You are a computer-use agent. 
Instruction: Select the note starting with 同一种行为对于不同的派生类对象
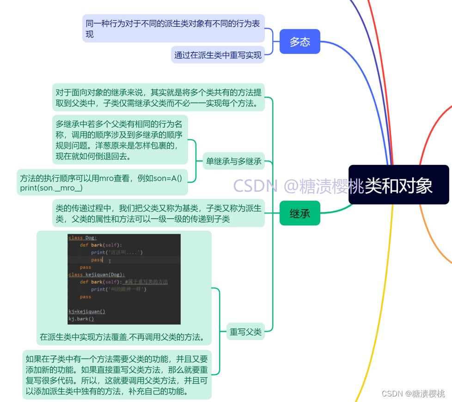point(173,29)
